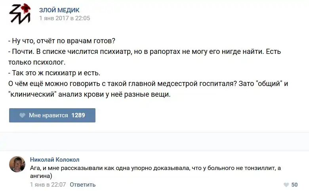Reply to the comment via Ответить

[x=83, y=185]
